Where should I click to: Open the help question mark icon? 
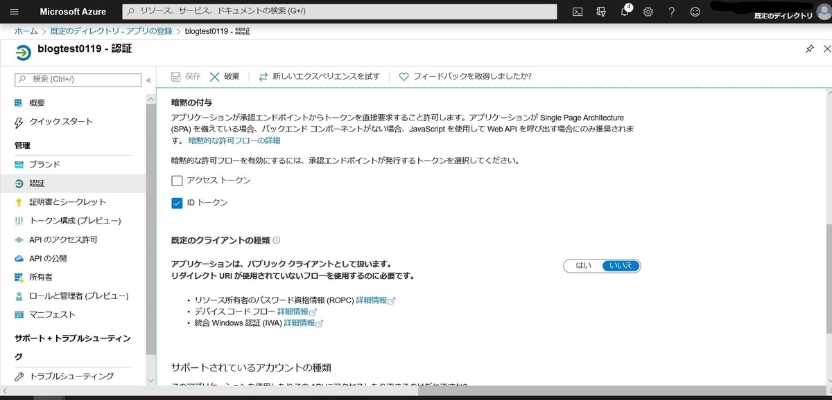pyautogui.click(x=670, y=11)
